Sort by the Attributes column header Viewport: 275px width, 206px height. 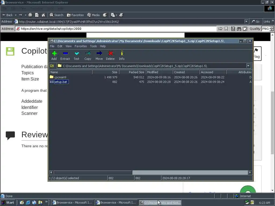[x=239, y=72]
